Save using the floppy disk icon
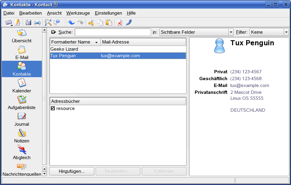The height and width of the screenshot is (185, 291). 28,22
